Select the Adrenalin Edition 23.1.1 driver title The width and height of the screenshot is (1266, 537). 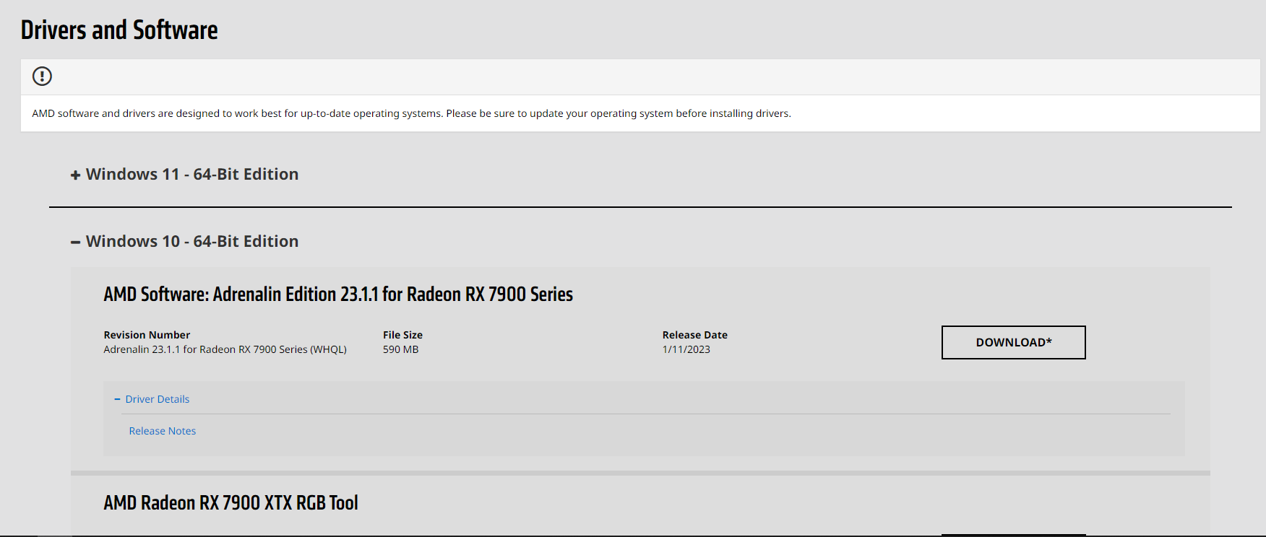(337, 294)
